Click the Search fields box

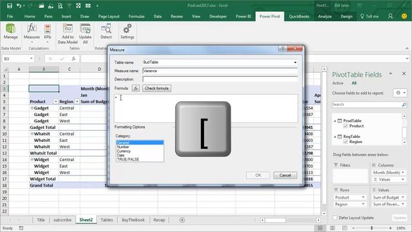point(366,104)
